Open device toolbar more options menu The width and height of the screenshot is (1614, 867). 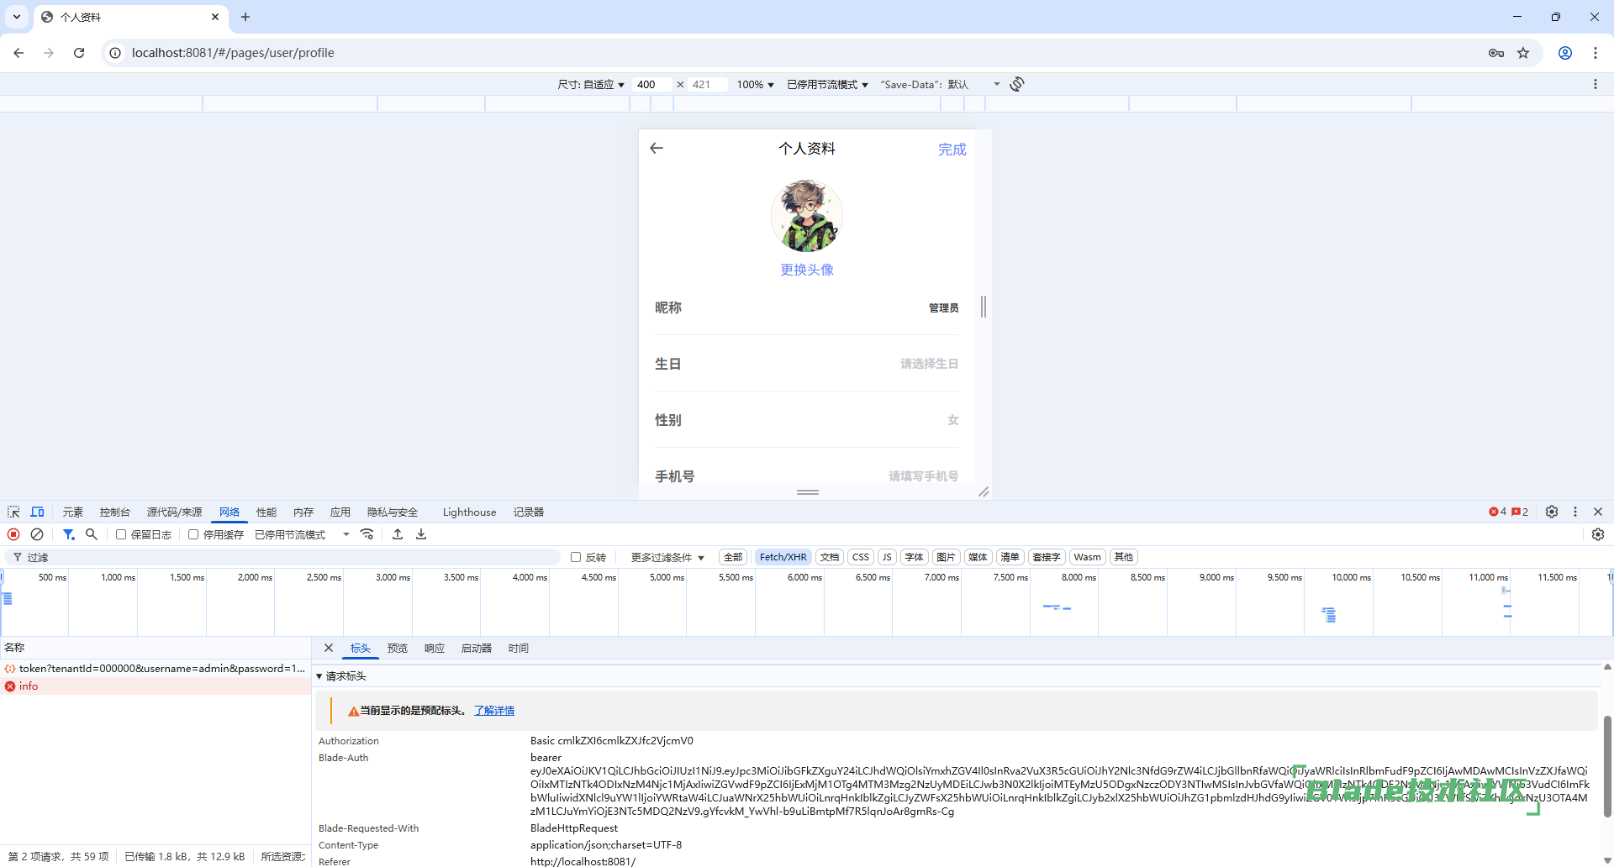tap(1596, 84)
